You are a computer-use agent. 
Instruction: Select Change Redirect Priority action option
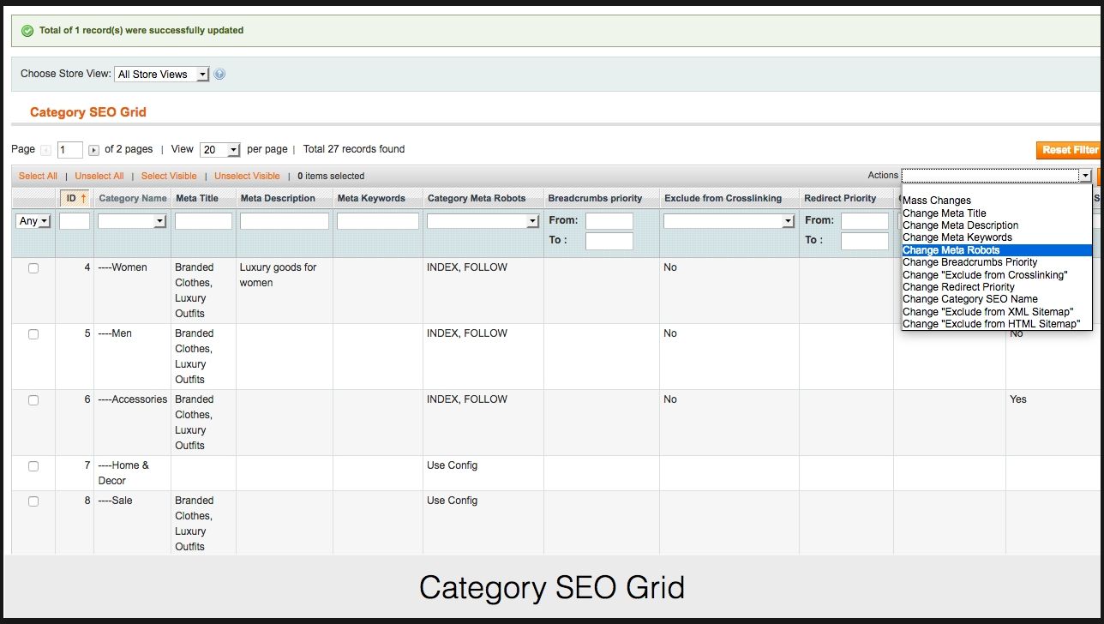click(x=958, y=287)
